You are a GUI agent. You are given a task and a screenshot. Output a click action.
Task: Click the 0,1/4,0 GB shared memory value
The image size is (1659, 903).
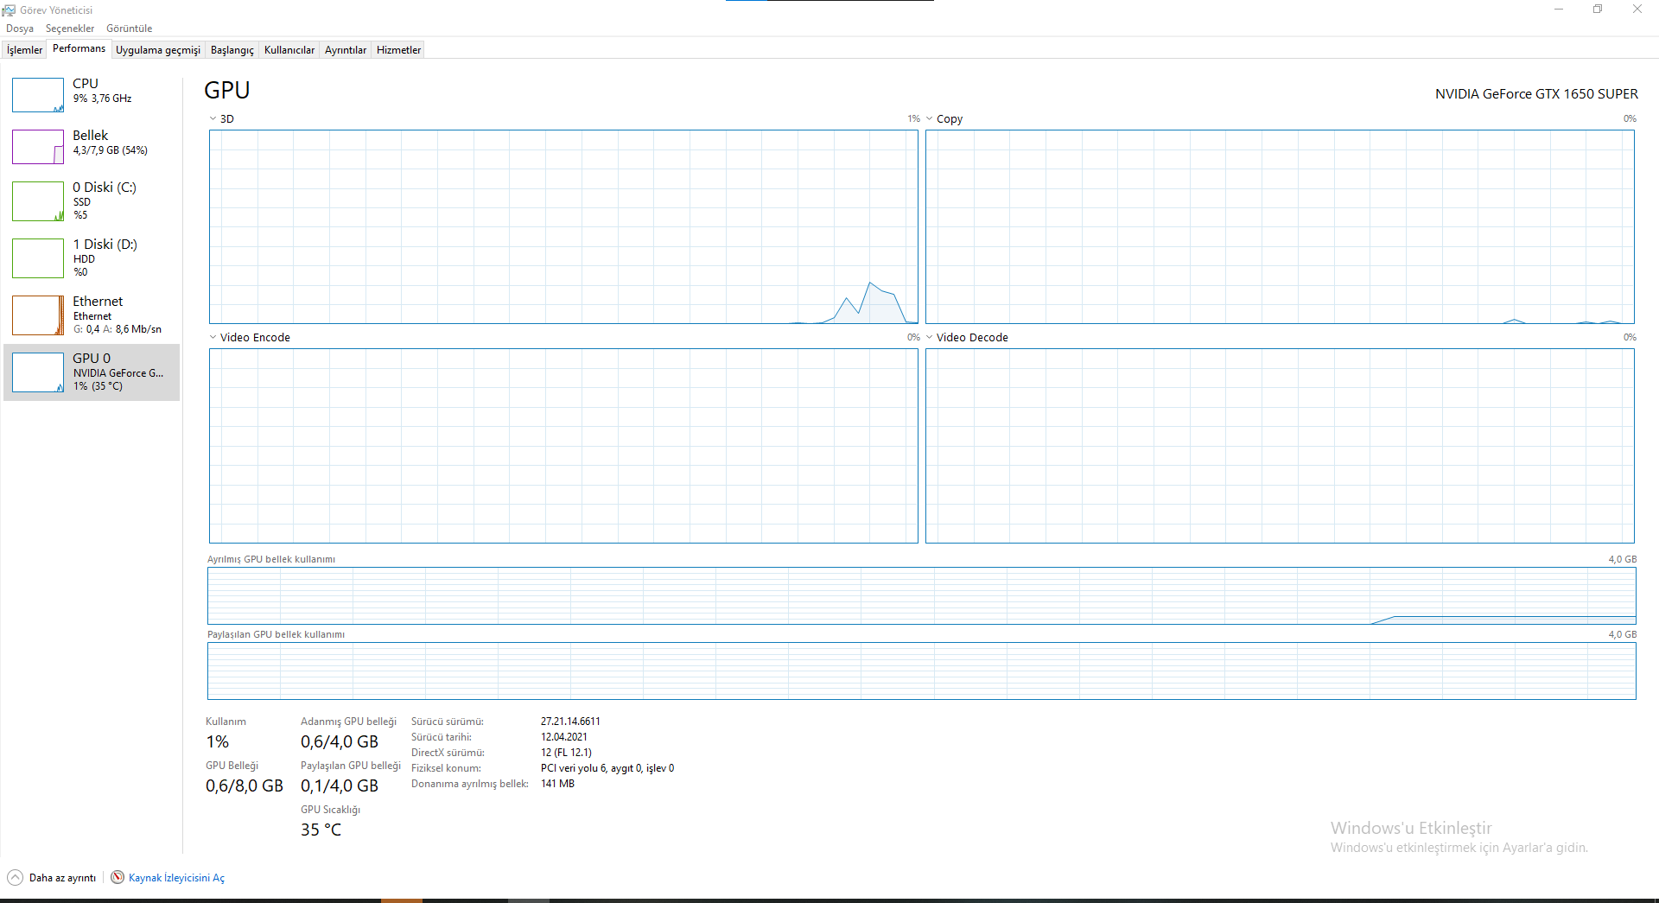click(x=340, y=785)
